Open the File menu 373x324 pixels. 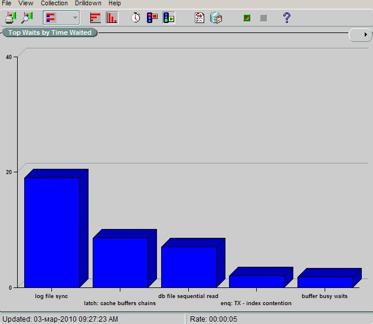[7, 4]
